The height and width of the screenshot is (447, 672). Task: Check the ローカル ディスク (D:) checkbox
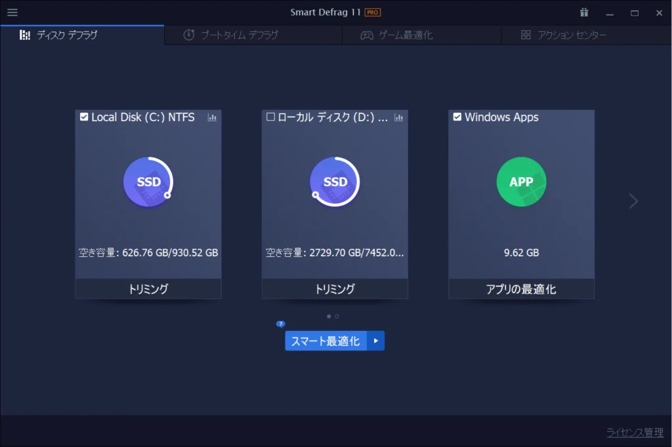pos(270,117)
